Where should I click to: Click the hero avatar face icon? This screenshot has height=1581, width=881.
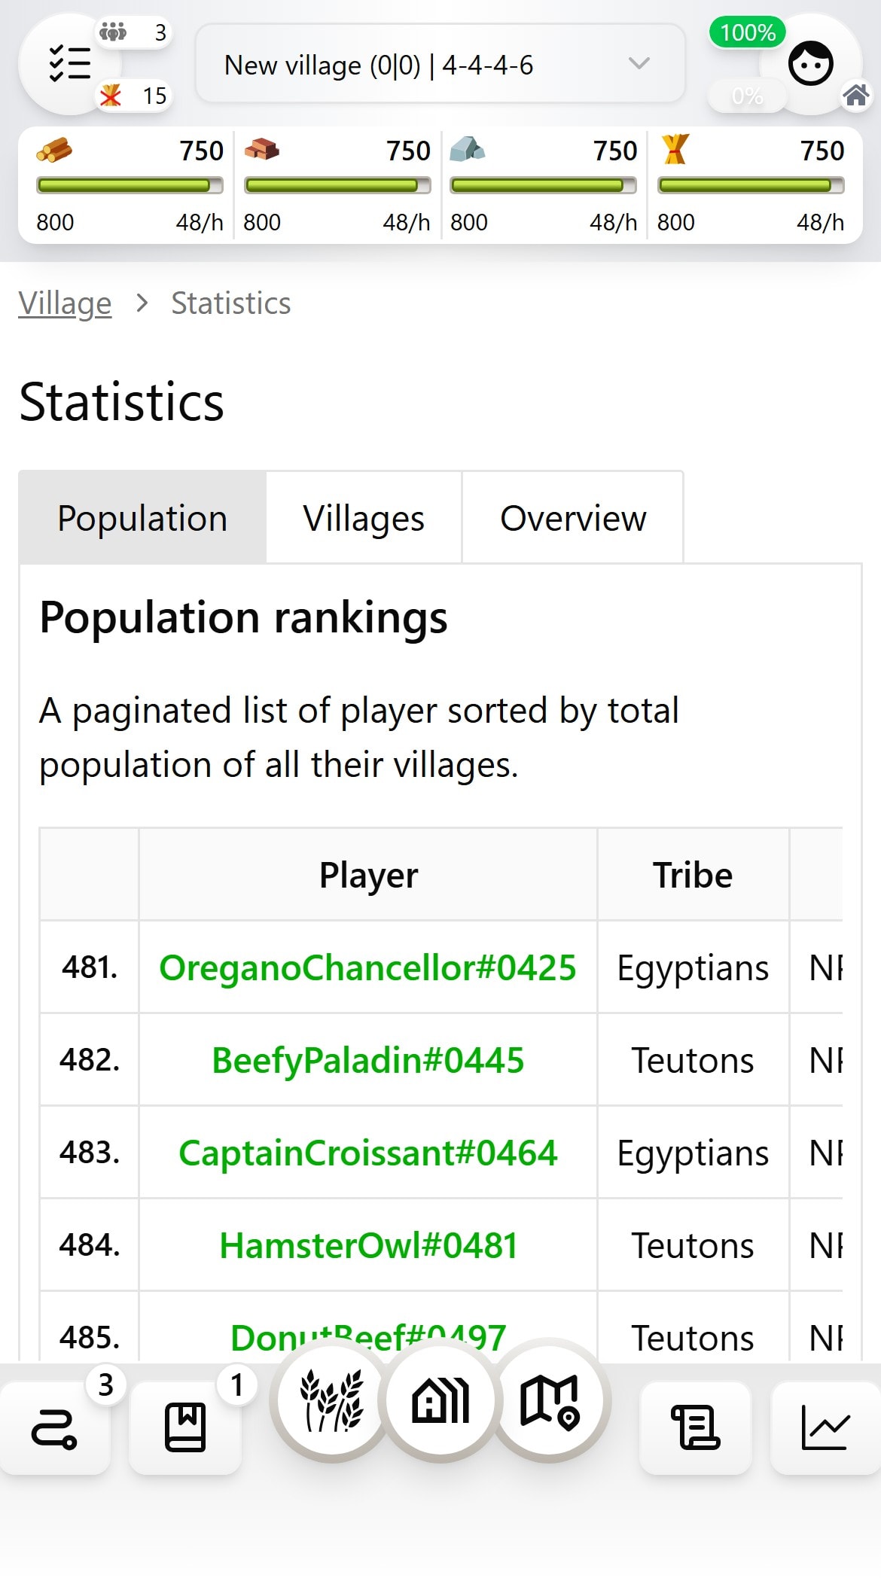[x=810, y=64]
